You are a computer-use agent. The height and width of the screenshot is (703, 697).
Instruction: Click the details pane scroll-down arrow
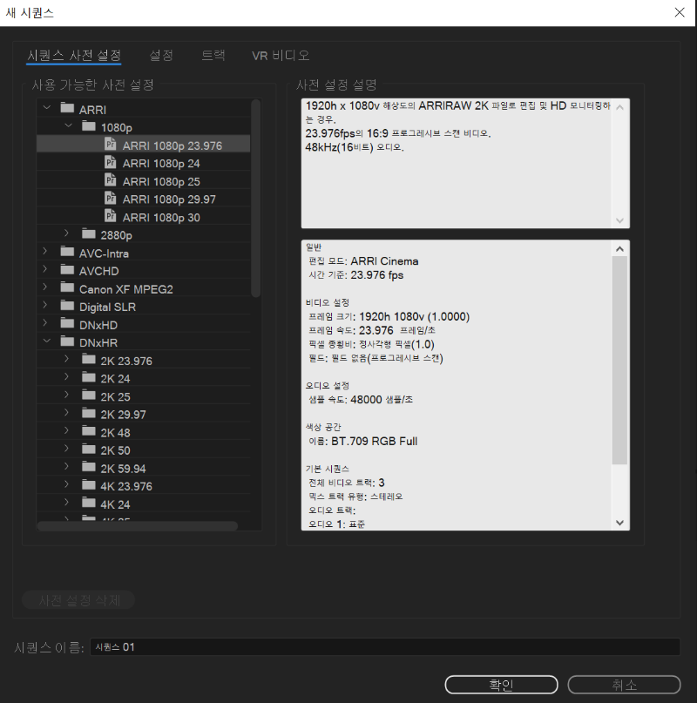tap(619, 523)
